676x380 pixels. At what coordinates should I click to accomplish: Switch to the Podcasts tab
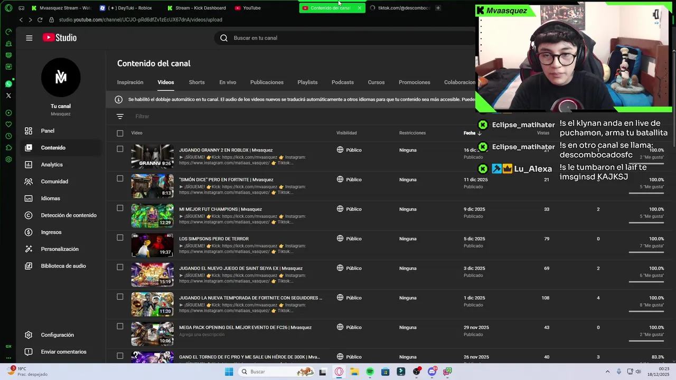click(343, 82)
